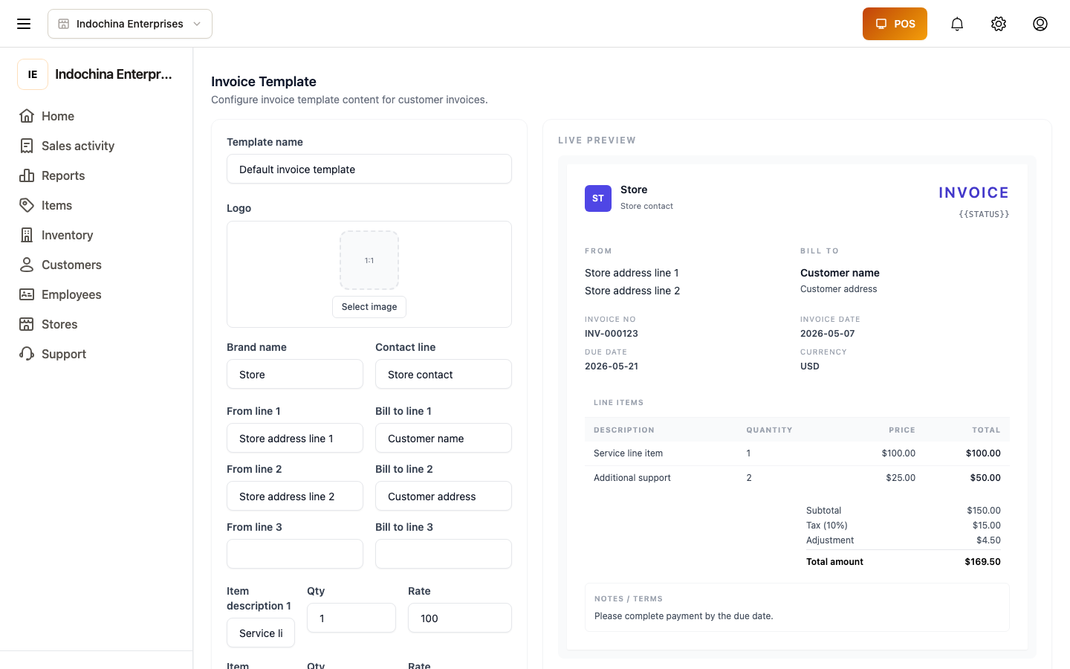The width and height of the screenshot is (1070, 669).
Task: Edit the Bill to line 2 field
Action: (444, 496)
